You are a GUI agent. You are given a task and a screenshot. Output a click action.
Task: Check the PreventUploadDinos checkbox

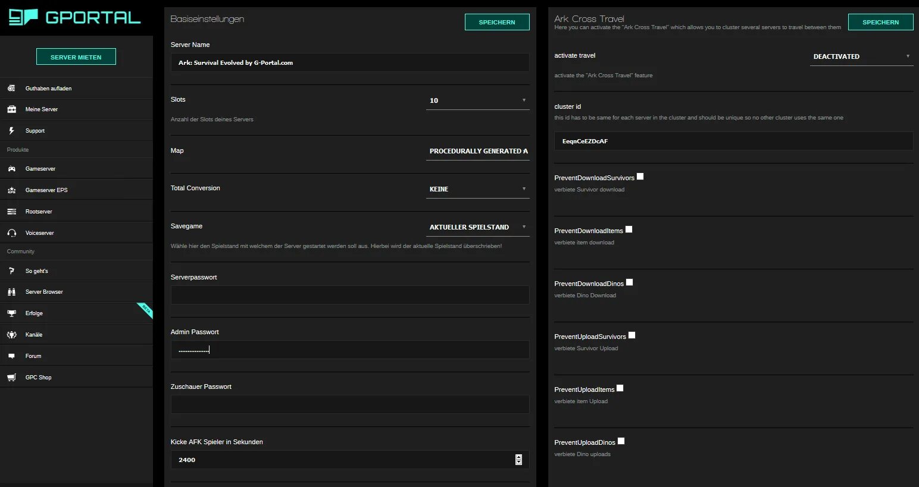coord(621,441)
